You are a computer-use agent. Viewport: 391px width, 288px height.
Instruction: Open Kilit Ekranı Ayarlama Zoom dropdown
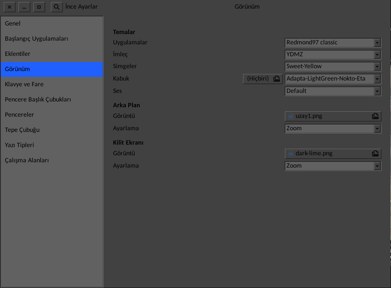coord(333,166)
